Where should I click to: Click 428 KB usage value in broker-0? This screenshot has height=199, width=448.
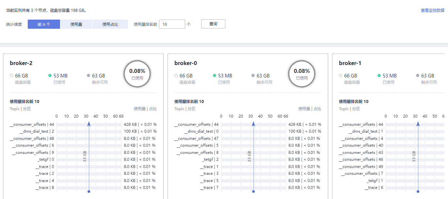pos(295,124)
